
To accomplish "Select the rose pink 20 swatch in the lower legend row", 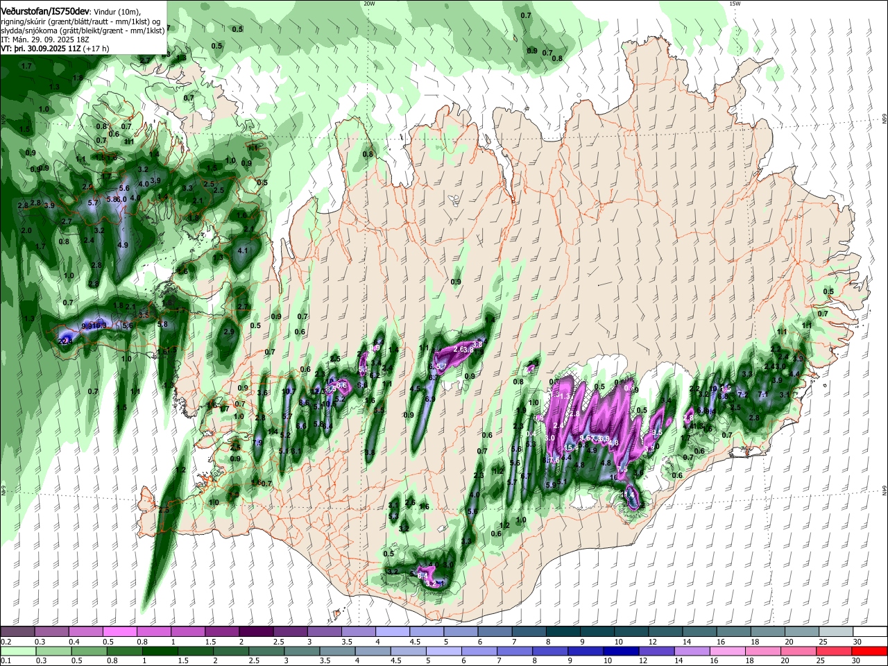I will (797, 651).
